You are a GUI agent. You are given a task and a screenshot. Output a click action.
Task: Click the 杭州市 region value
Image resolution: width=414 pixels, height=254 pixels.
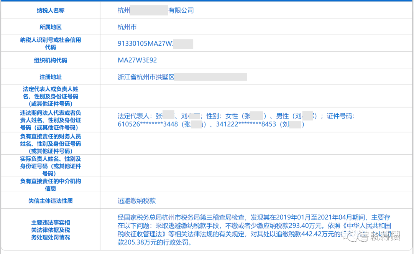127,27
